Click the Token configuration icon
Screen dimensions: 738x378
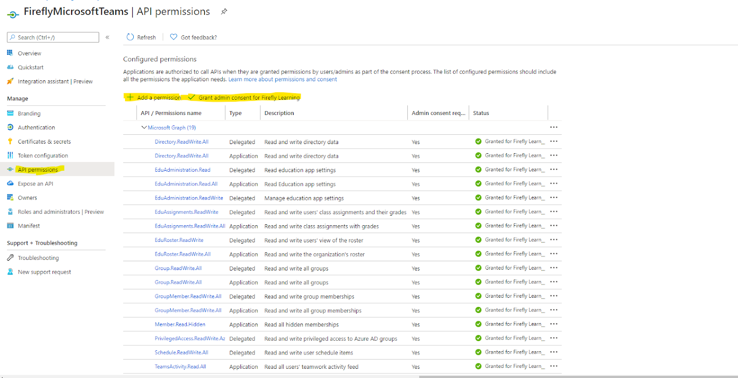click(10, 156)
